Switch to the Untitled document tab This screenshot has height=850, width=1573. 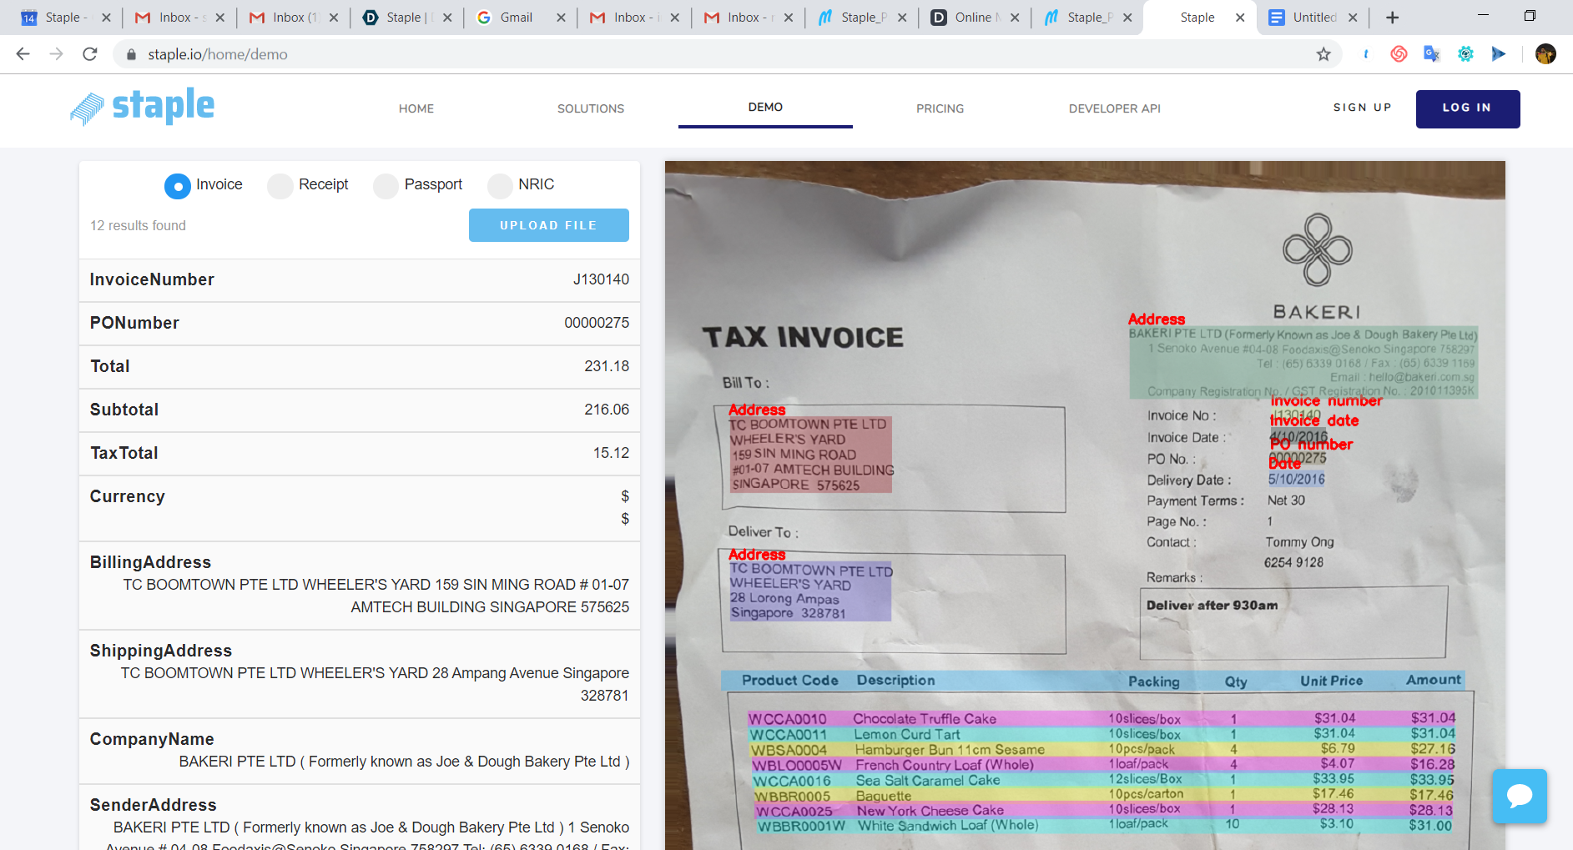(x=1313, y=18)
